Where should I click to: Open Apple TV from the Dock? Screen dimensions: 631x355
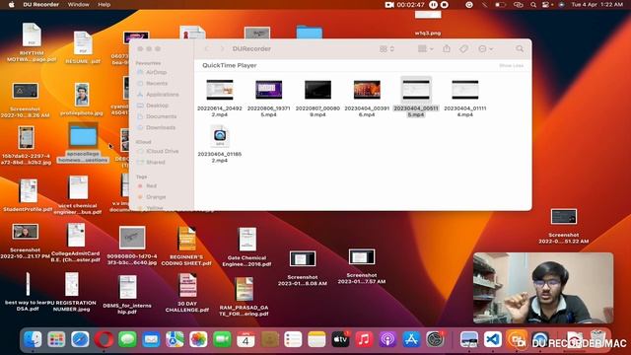340,339
